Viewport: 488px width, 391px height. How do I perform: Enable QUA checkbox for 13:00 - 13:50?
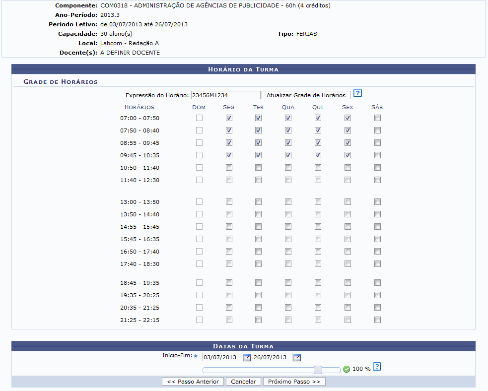tap(288, 202)
